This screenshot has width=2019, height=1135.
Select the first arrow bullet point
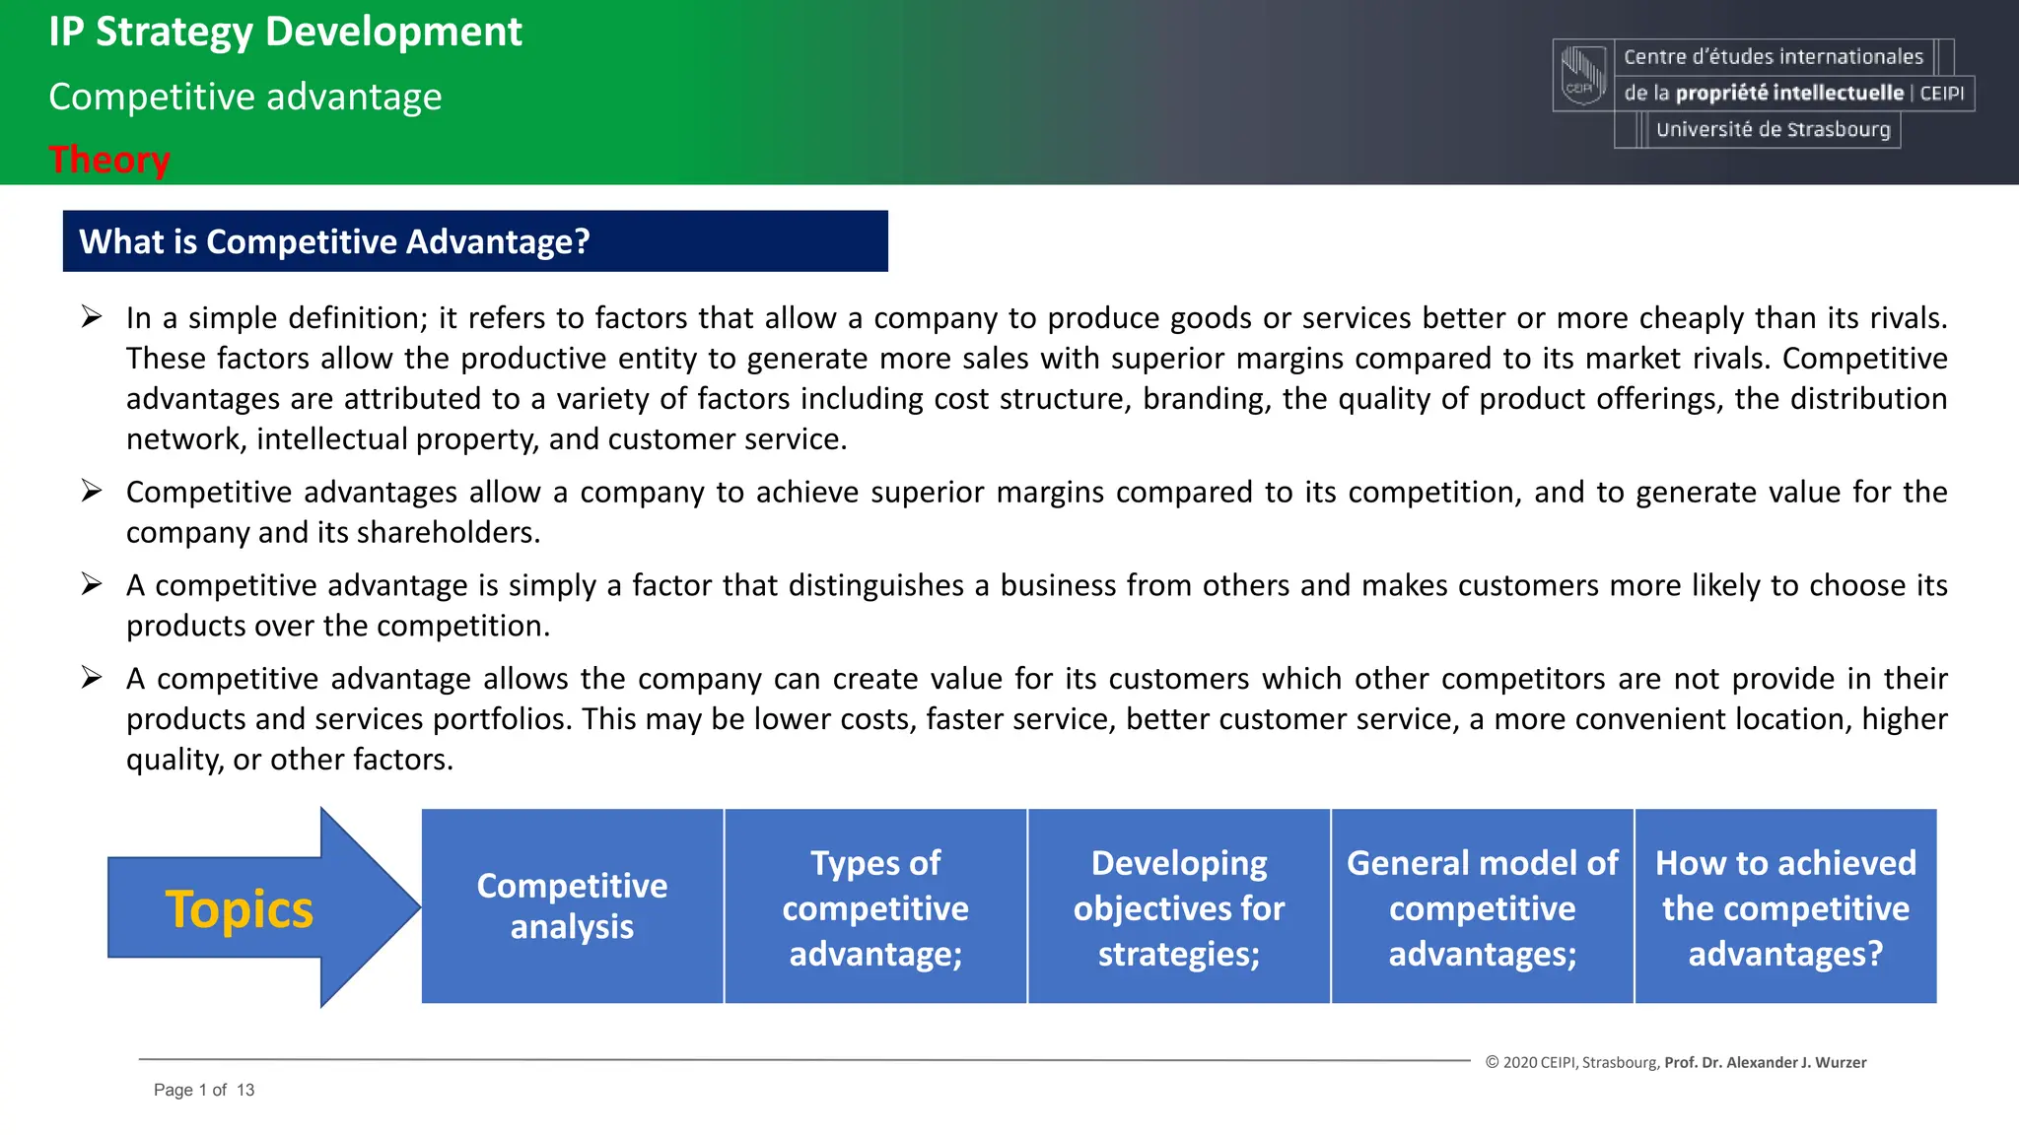click(x=92, y=317)
